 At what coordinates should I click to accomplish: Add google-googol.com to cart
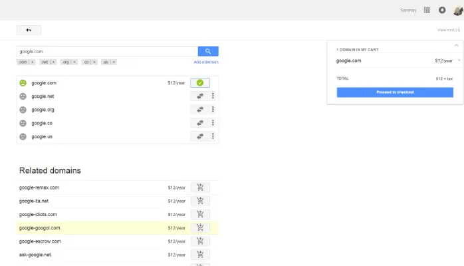[x=199, y=227]
